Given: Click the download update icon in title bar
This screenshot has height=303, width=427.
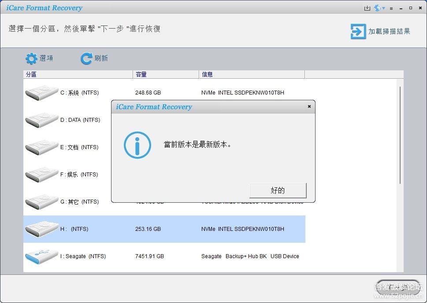Looking at the screenshot, I should (x=367, y=8).
